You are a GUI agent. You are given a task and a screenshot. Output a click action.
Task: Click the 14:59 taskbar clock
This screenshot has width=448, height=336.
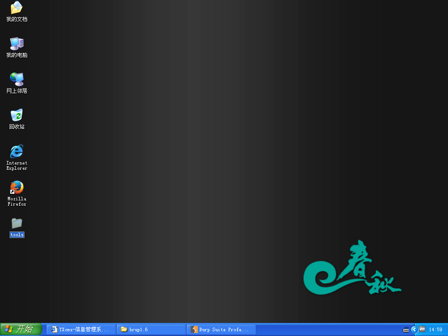tap(435, 330)
